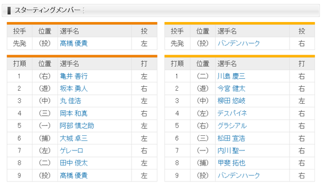Click the スターティングメンバー section header
The image size is (325, 186).
(x=47, y=10)
